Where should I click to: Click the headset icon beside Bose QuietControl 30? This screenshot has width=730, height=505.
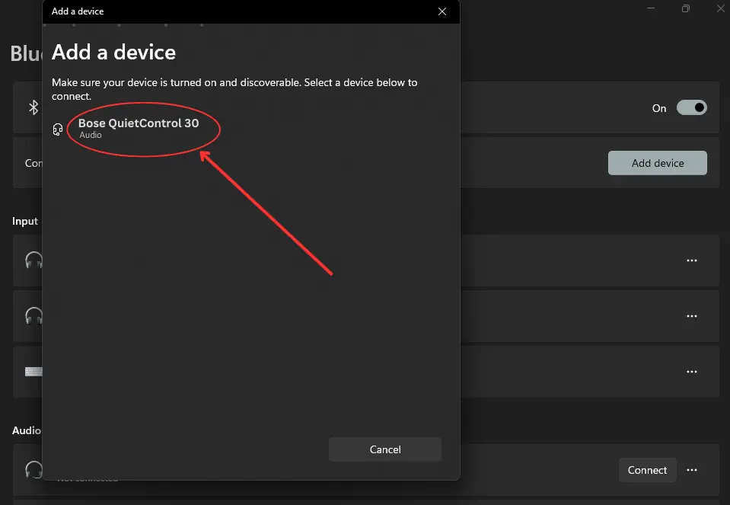pos(58,129)
